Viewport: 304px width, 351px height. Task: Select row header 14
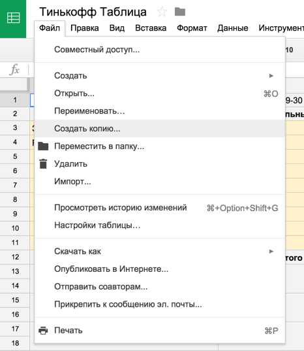pyautogui.click(x=15, y=286)
